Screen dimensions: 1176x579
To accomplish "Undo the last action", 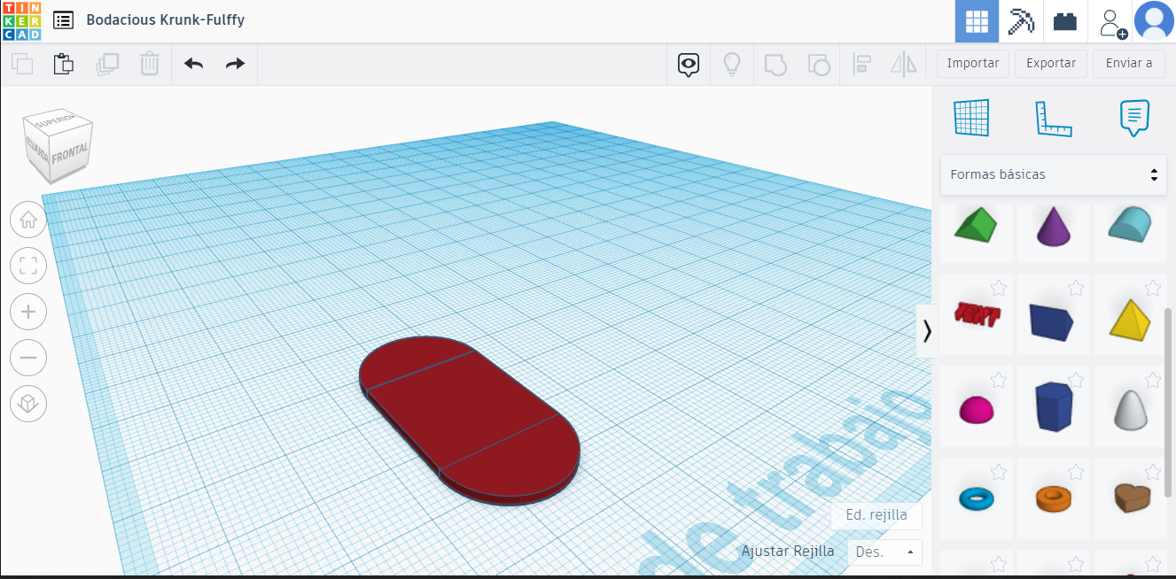I will [193, 64].
